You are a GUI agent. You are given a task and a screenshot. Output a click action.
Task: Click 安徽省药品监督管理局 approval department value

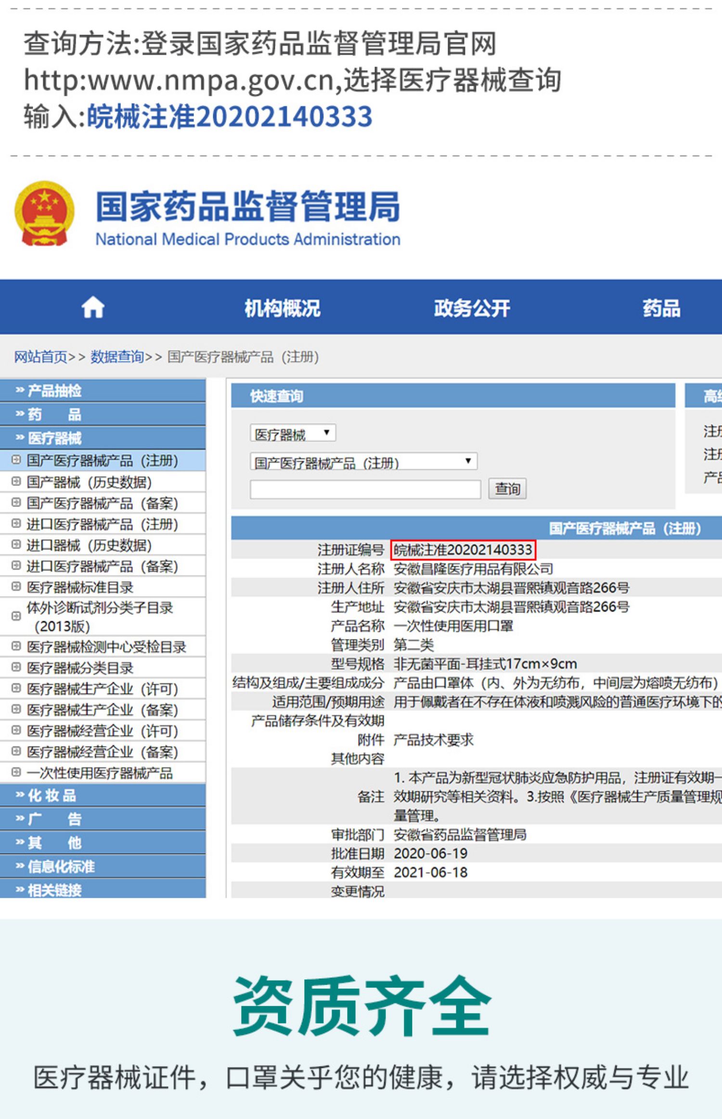(460, 835)
